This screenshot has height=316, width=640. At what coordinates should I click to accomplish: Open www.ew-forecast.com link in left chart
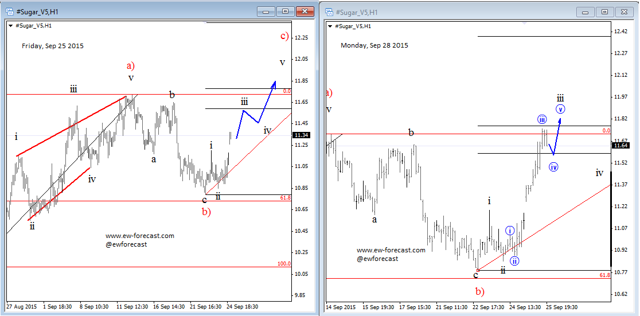139,236
